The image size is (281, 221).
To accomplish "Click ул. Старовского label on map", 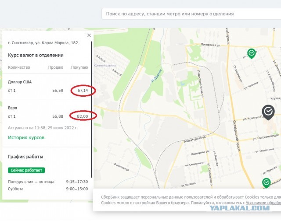I will tap(210, 174).
